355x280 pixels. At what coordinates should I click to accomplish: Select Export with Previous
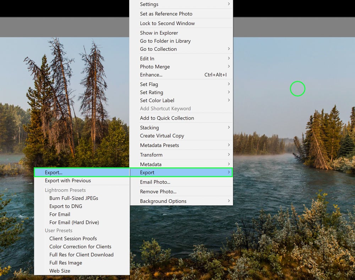click(x=82, y=180)
